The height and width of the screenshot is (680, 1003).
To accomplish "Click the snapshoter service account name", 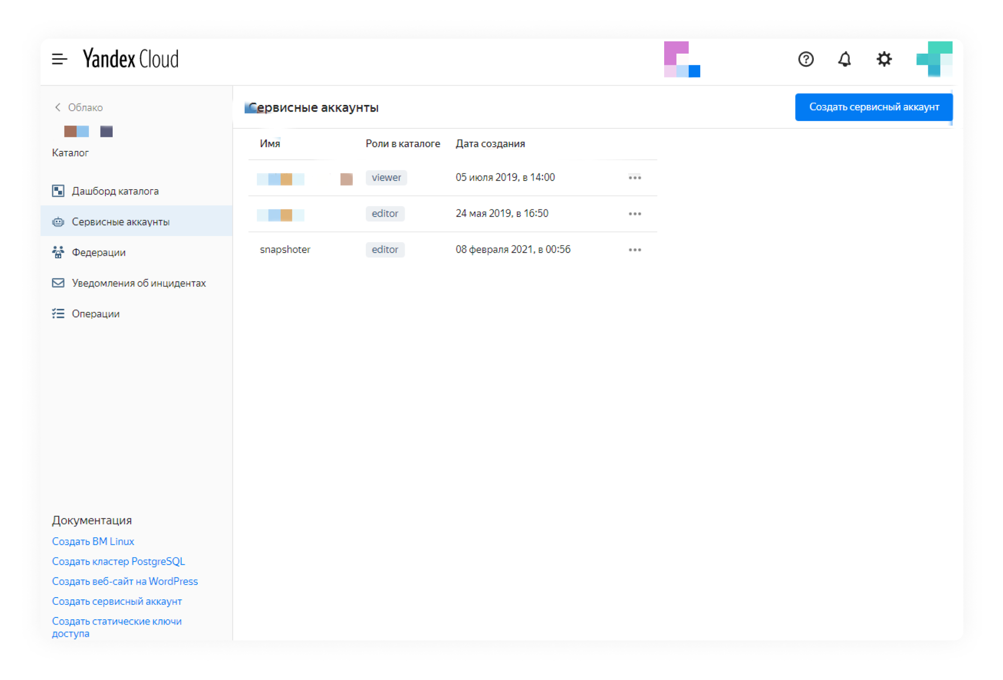I will [x=285, y=249].
